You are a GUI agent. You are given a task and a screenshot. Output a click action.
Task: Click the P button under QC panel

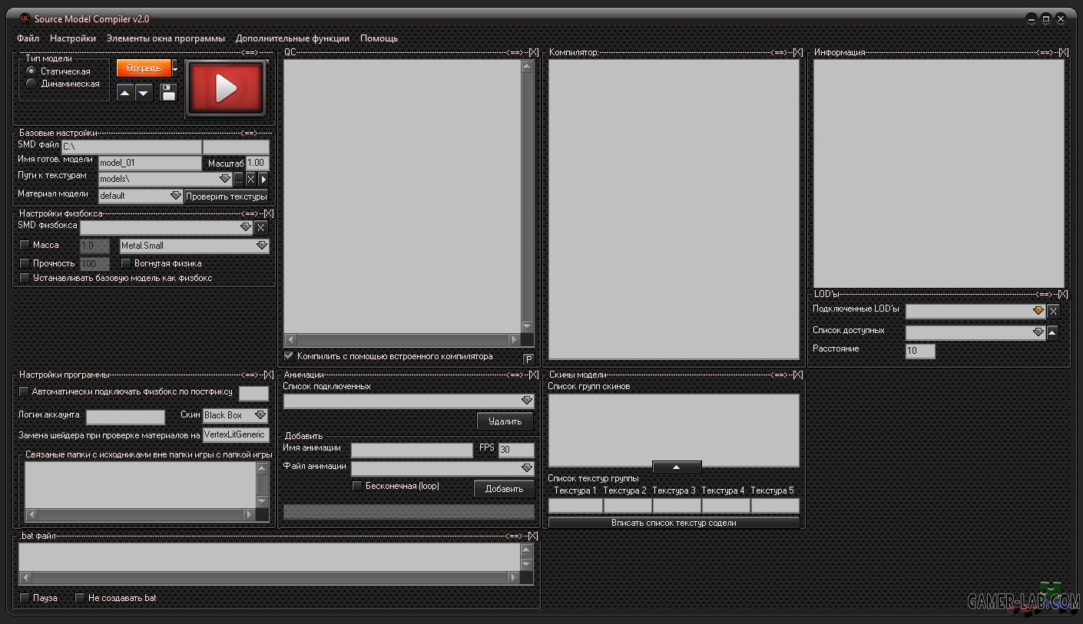tap(528, 359)
